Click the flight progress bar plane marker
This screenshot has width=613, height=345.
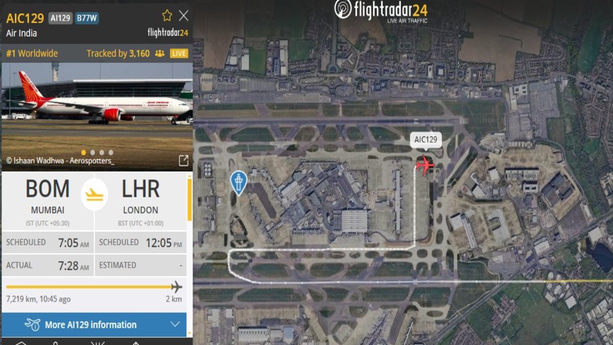pos(176,287)
